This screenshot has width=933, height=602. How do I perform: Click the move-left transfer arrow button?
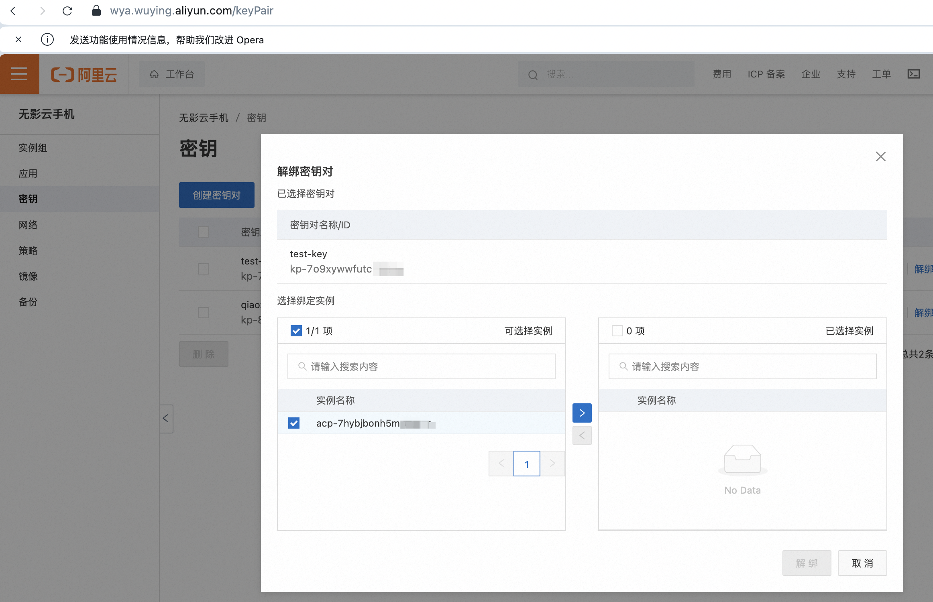tap(582, 435)
